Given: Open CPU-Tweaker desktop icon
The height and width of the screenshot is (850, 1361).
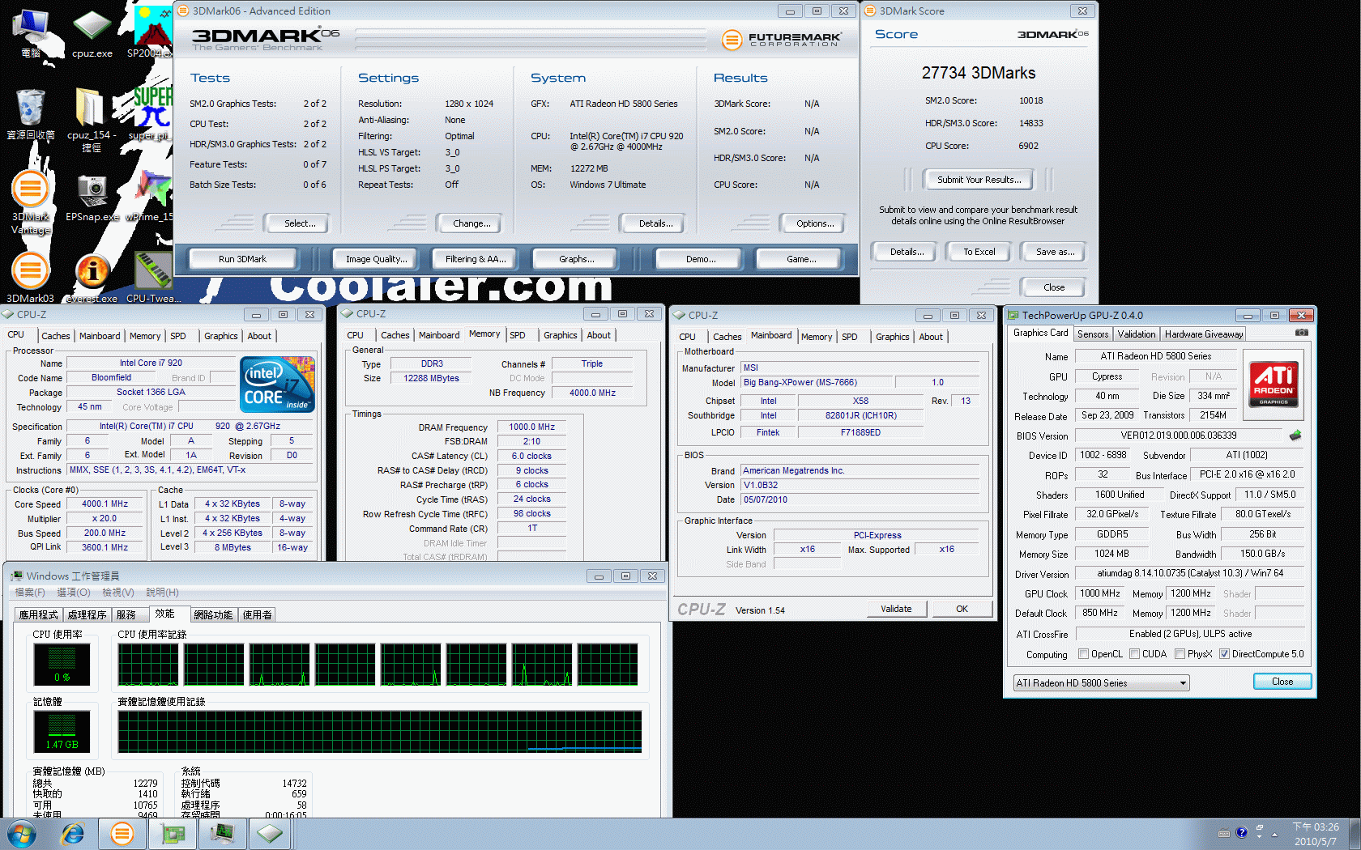Looking at the screenshot, I should point(152,277).
